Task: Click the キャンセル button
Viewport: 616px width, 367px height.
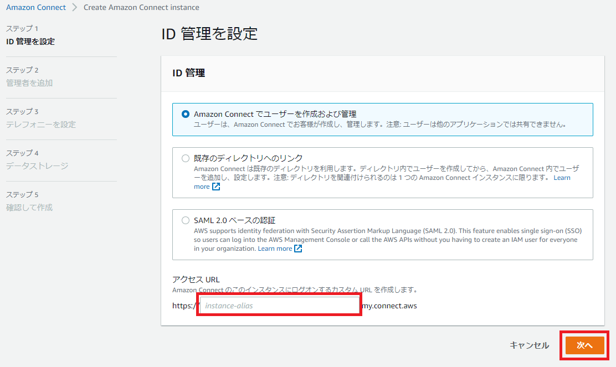Action: pos(529,345)
